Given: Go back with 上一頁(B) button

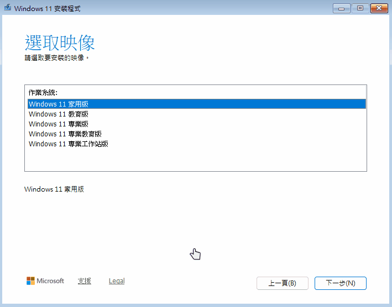Looking at the screenshot, I should (x=282, y=283).
